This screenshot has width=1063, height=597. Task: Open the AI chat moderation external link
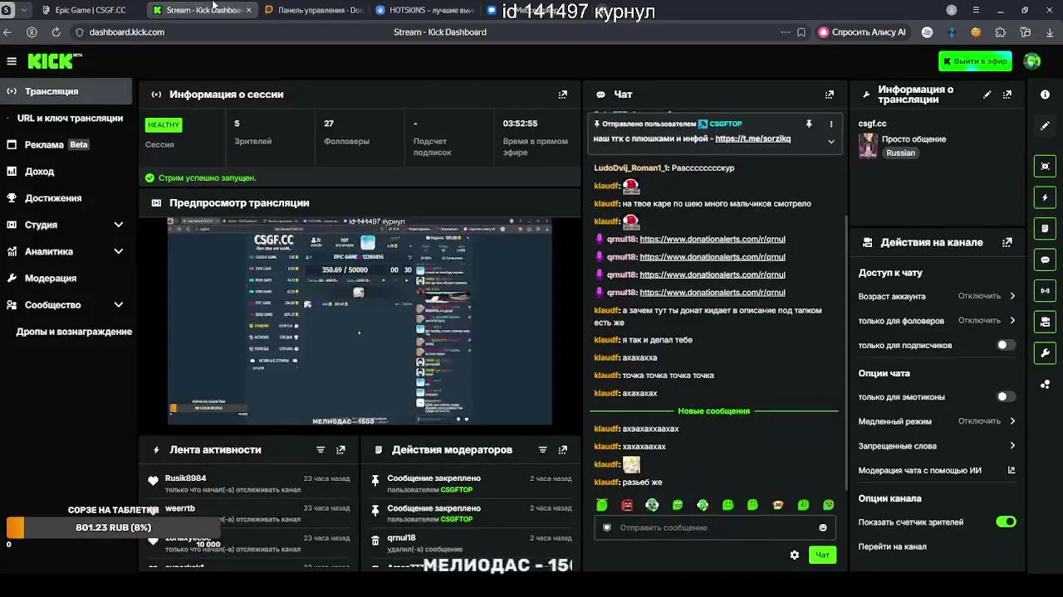pos(1012,470)
